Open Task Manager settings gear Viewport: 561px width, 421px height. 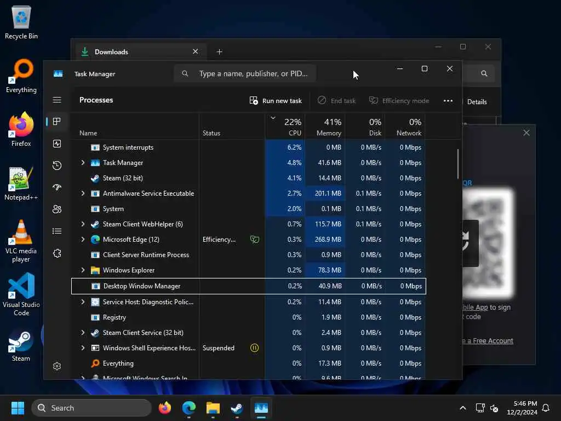57,366
